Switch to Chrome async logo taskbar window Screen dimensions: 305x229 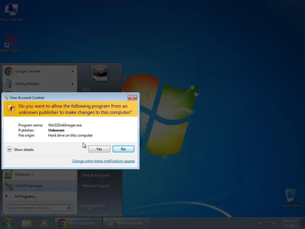[78, 223]
